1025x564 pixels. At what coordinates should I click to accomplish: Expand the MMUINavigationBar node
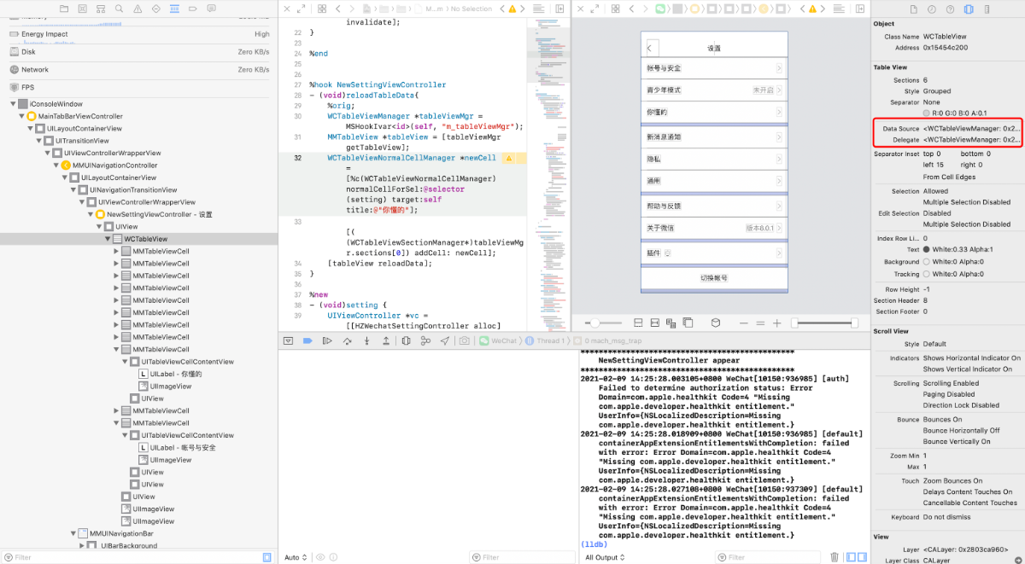[x=73, y=533]
